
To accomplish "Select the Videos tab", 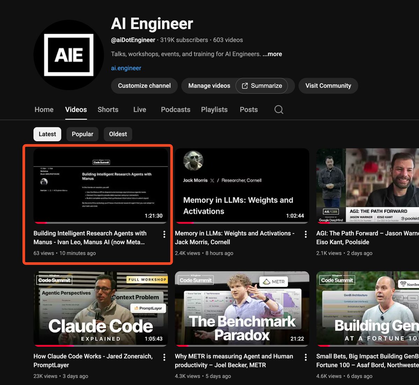I will (x=76, y=110).
